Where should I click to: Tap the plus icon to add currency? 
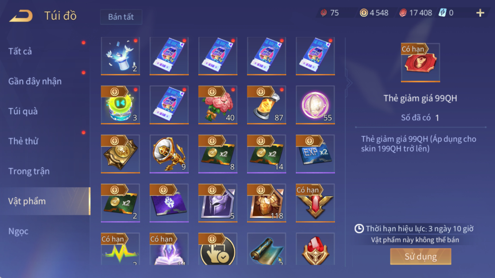(x=480, y=13)
